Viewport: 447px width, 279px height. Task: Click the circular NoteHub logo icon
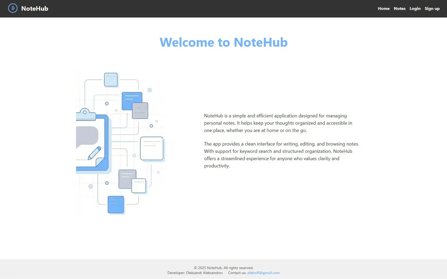[13, 8]
